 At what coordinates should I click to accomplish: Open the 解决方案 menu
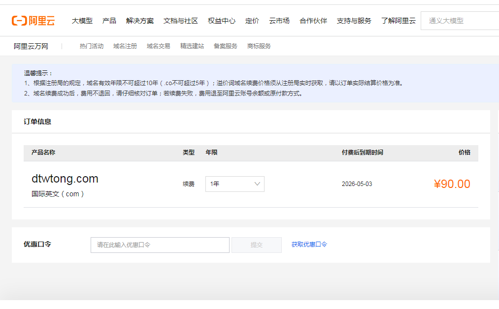click(x=140, y=21)
